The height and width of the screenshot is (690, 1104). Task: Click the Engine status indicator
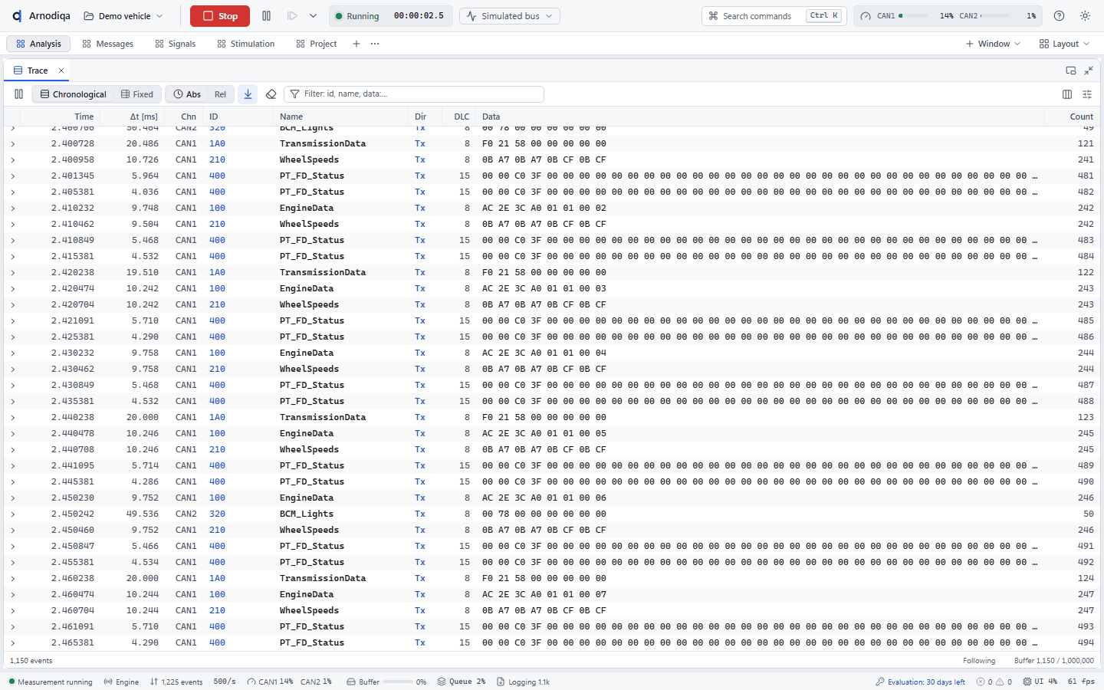[x=121, y=682]
